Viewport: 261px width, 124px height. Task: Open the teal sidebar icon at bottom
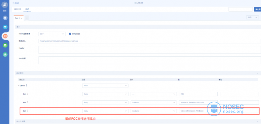5,54
